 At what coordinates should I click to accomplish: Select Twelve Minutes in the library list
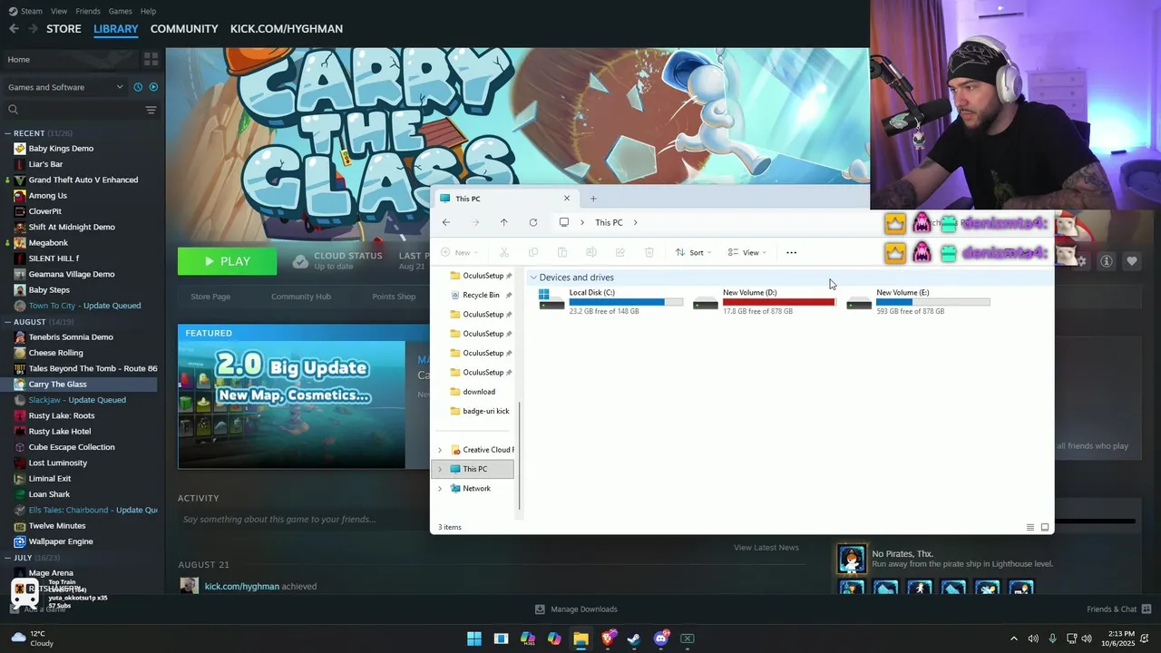pos(57,526)
